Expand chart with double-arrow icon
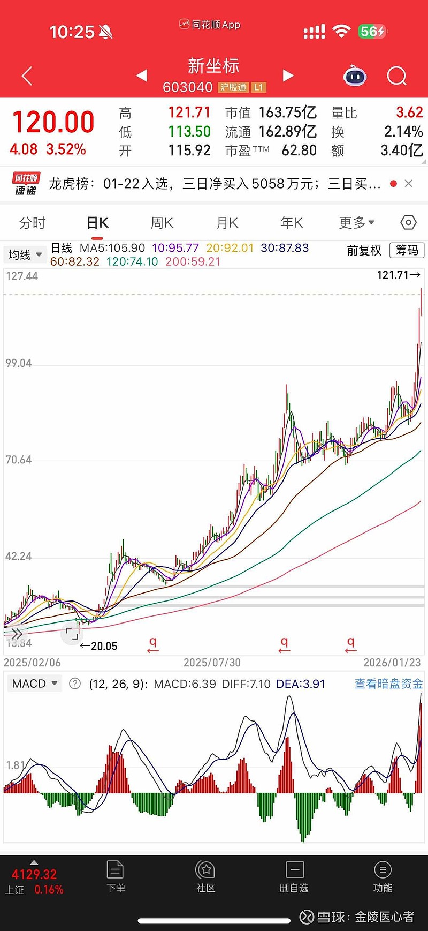This screenshot has height=931, width=428. point(17,634)
